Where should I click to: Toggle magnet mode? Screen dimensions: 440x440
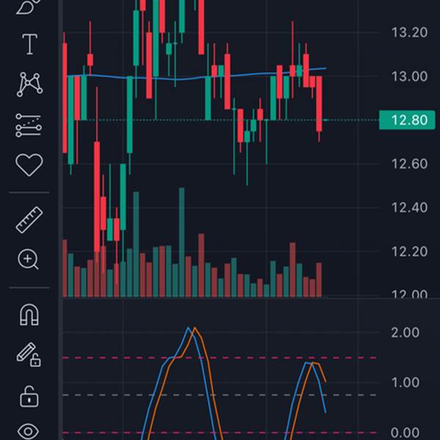29,315
